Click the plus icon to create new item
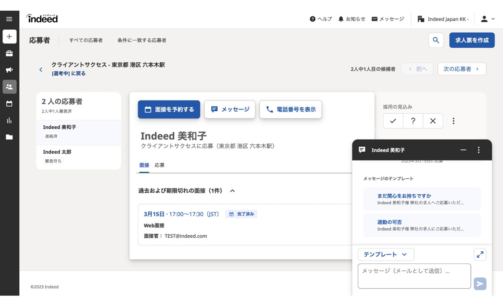Screen dimensions: 503x306 point(9,36)
